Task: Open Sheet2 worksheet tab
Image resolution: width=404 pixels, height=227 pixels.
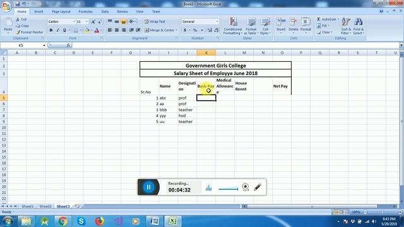Action: [45, 206]
